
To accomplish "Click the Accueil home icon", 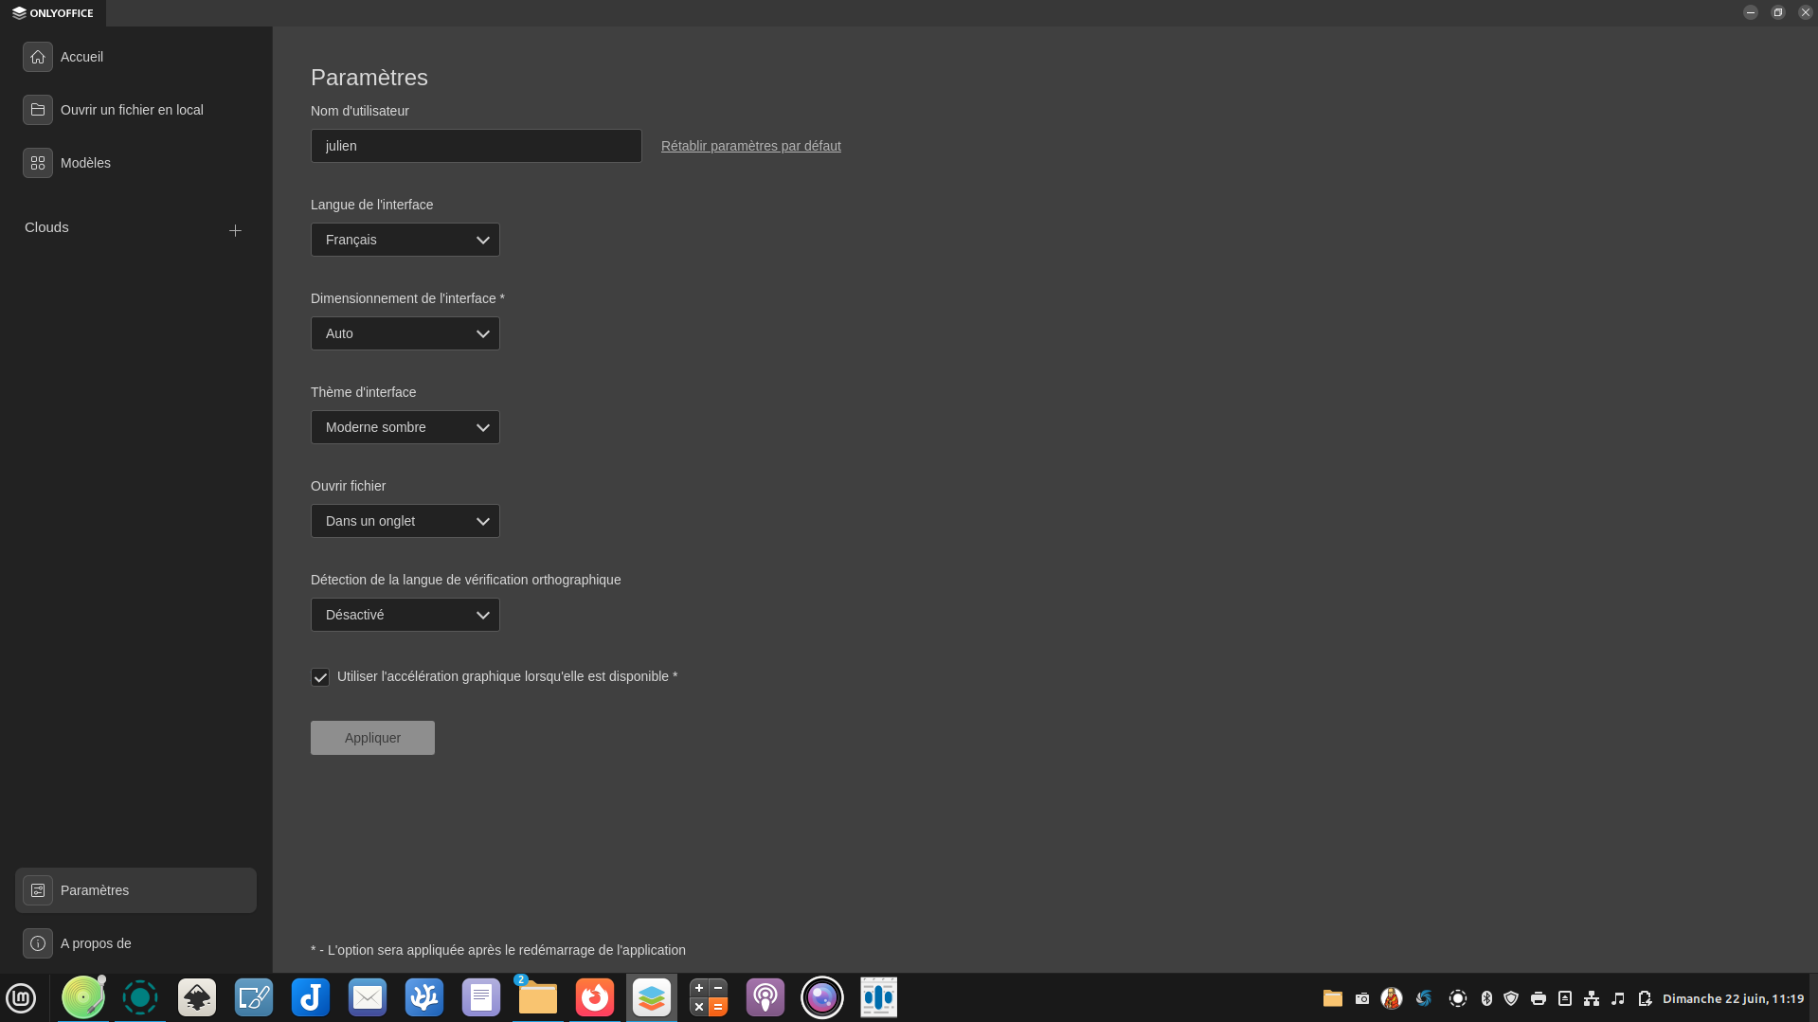I will [x=38, y=57].
